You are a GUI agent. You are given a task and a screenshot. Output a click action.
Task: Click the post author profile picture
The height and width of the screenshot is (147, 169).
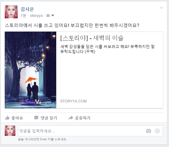pyautogui.click(x=11, y=12)
